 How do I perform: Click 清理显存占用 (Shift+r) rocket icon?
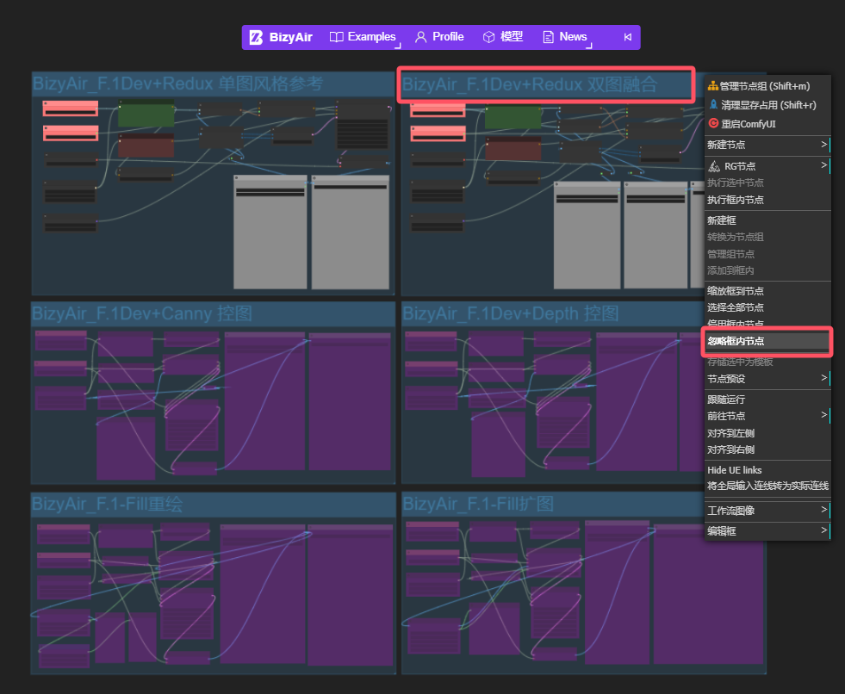point(713,104)
